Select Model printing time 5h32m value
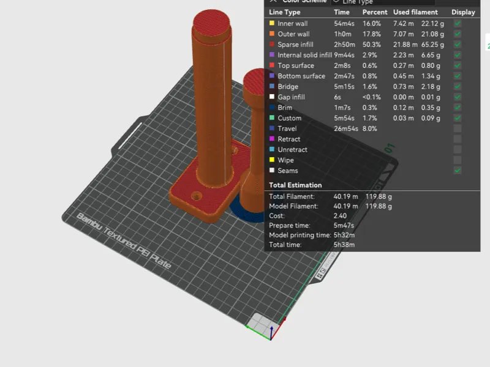This screenshot has width=490, height=367. 344,235
